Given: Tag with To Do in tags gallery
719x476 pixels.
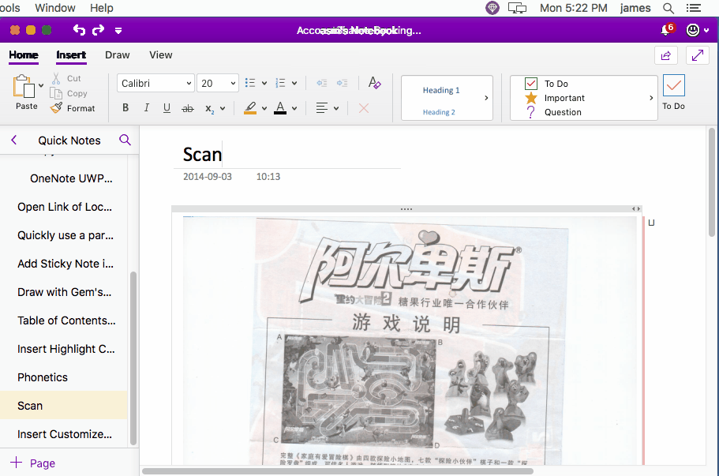Looking at the screenshot, I should pyautogui.click(x=547, y=84).
